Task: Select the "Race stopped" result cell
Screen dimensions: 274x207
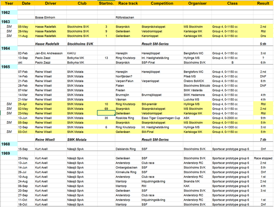Action: (x=263, y=158)
